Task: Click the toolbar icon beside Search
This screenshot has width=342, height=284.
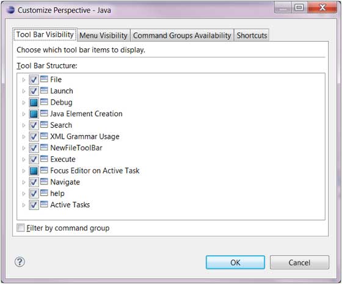Action: pos(44,125)
